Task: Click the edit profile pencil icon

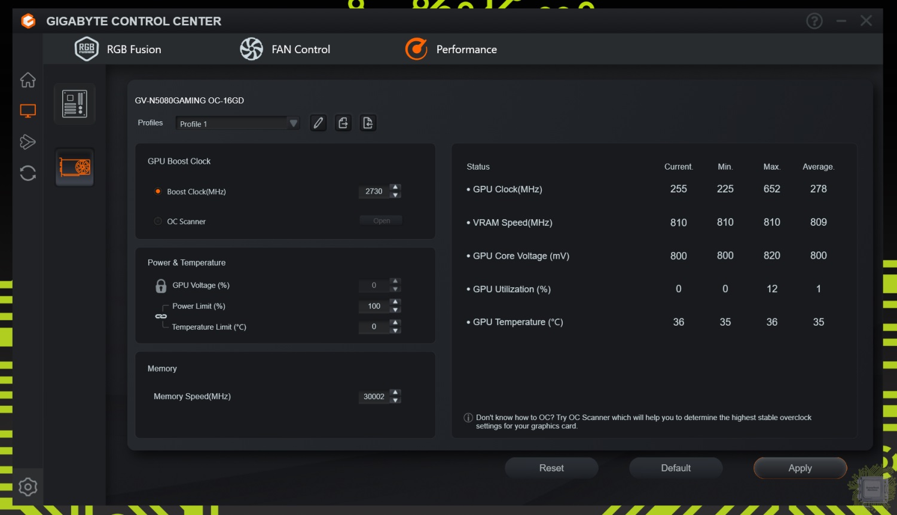Action: click(x=318, y=123)
